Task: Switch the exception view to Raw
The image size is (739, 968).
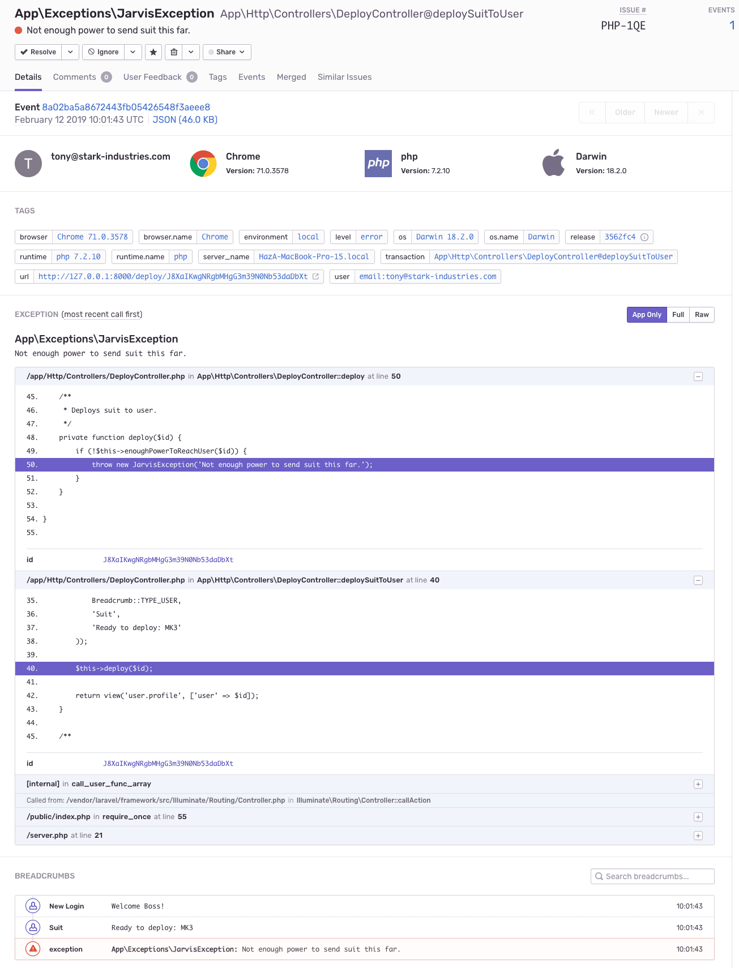Action: pos(701,315)
